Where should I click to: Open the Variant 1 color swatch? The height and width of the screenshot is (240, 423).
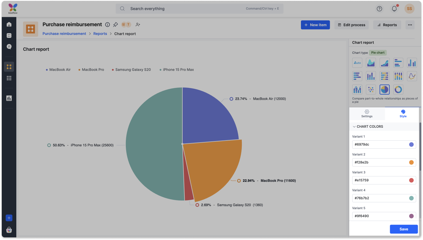click(x=411, y=145)
